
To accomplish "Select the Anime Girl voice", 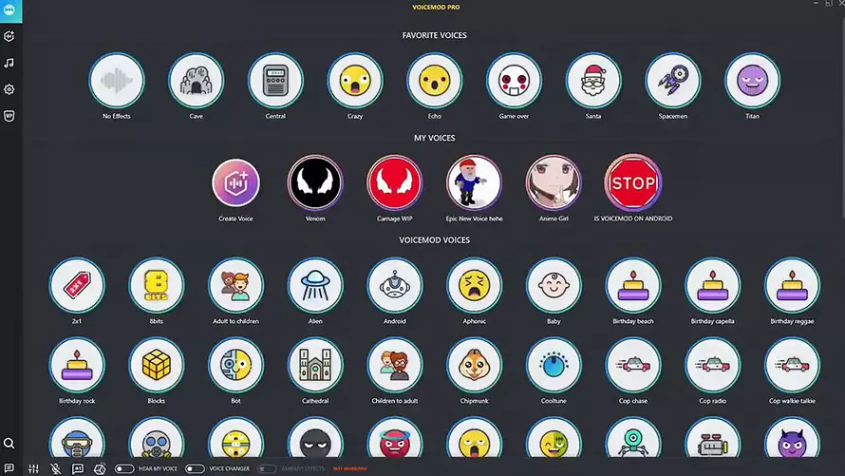I will [554, 182].
